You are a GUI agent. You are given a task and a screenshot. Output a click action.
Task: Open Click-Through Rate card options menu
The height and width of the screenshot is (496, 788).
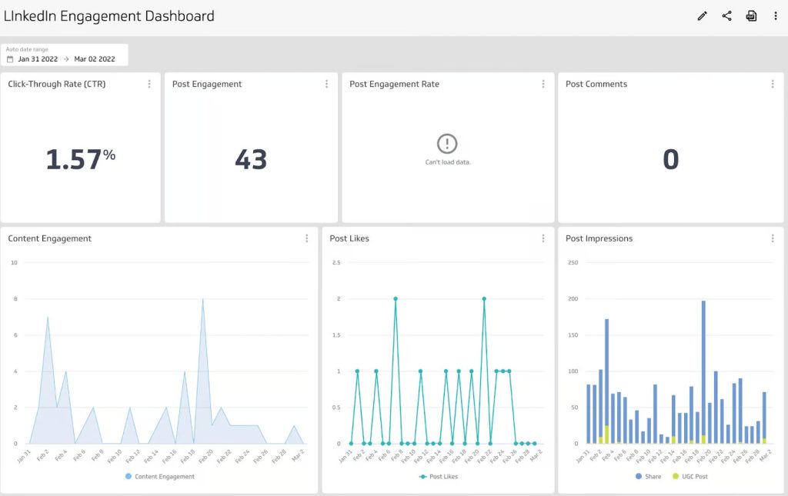coord(149,84)
